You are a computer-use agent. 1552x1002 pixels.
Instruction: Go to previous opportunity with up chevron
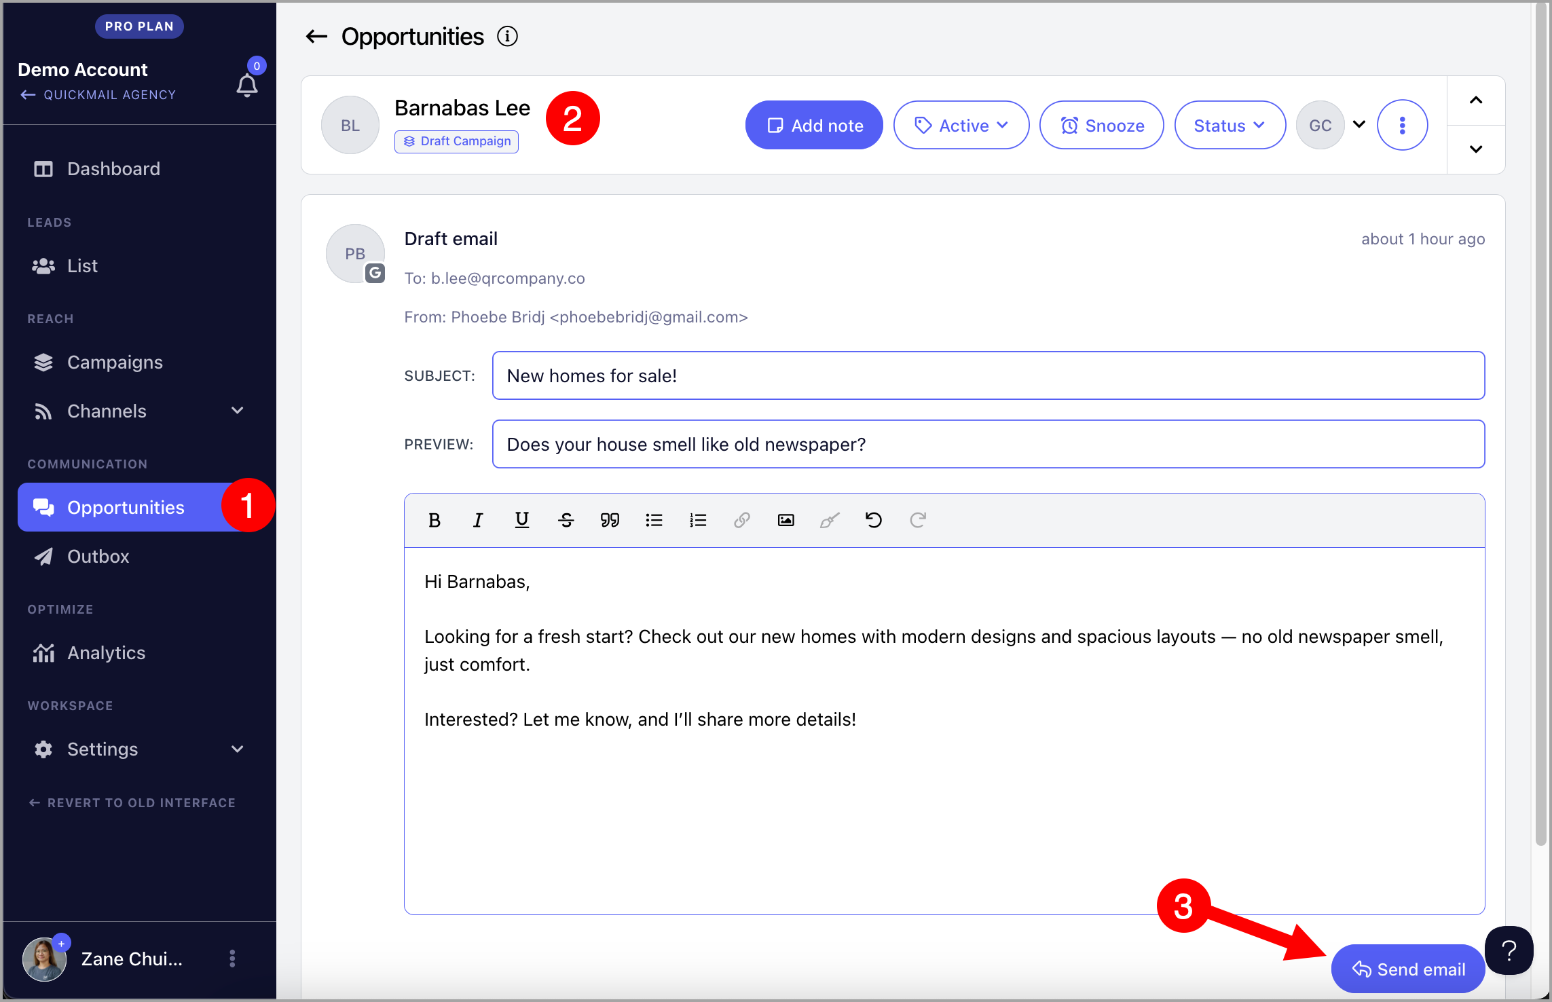click(1476, 100)
